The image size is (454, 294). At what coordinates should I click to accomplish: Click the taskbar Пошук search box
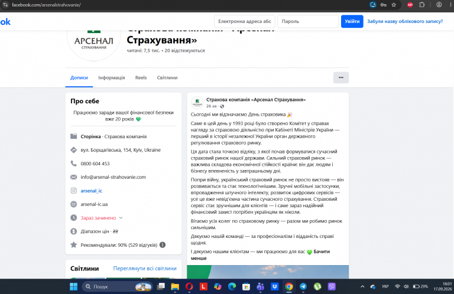point(118,286)
